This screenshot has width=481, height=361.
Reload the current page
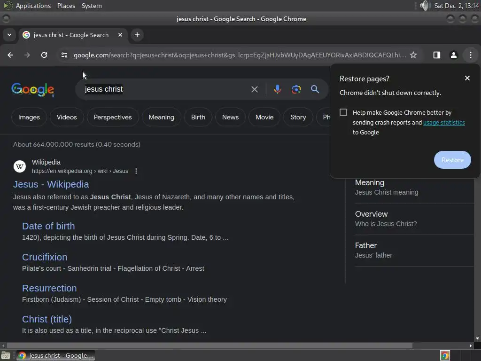click(44, 55)
